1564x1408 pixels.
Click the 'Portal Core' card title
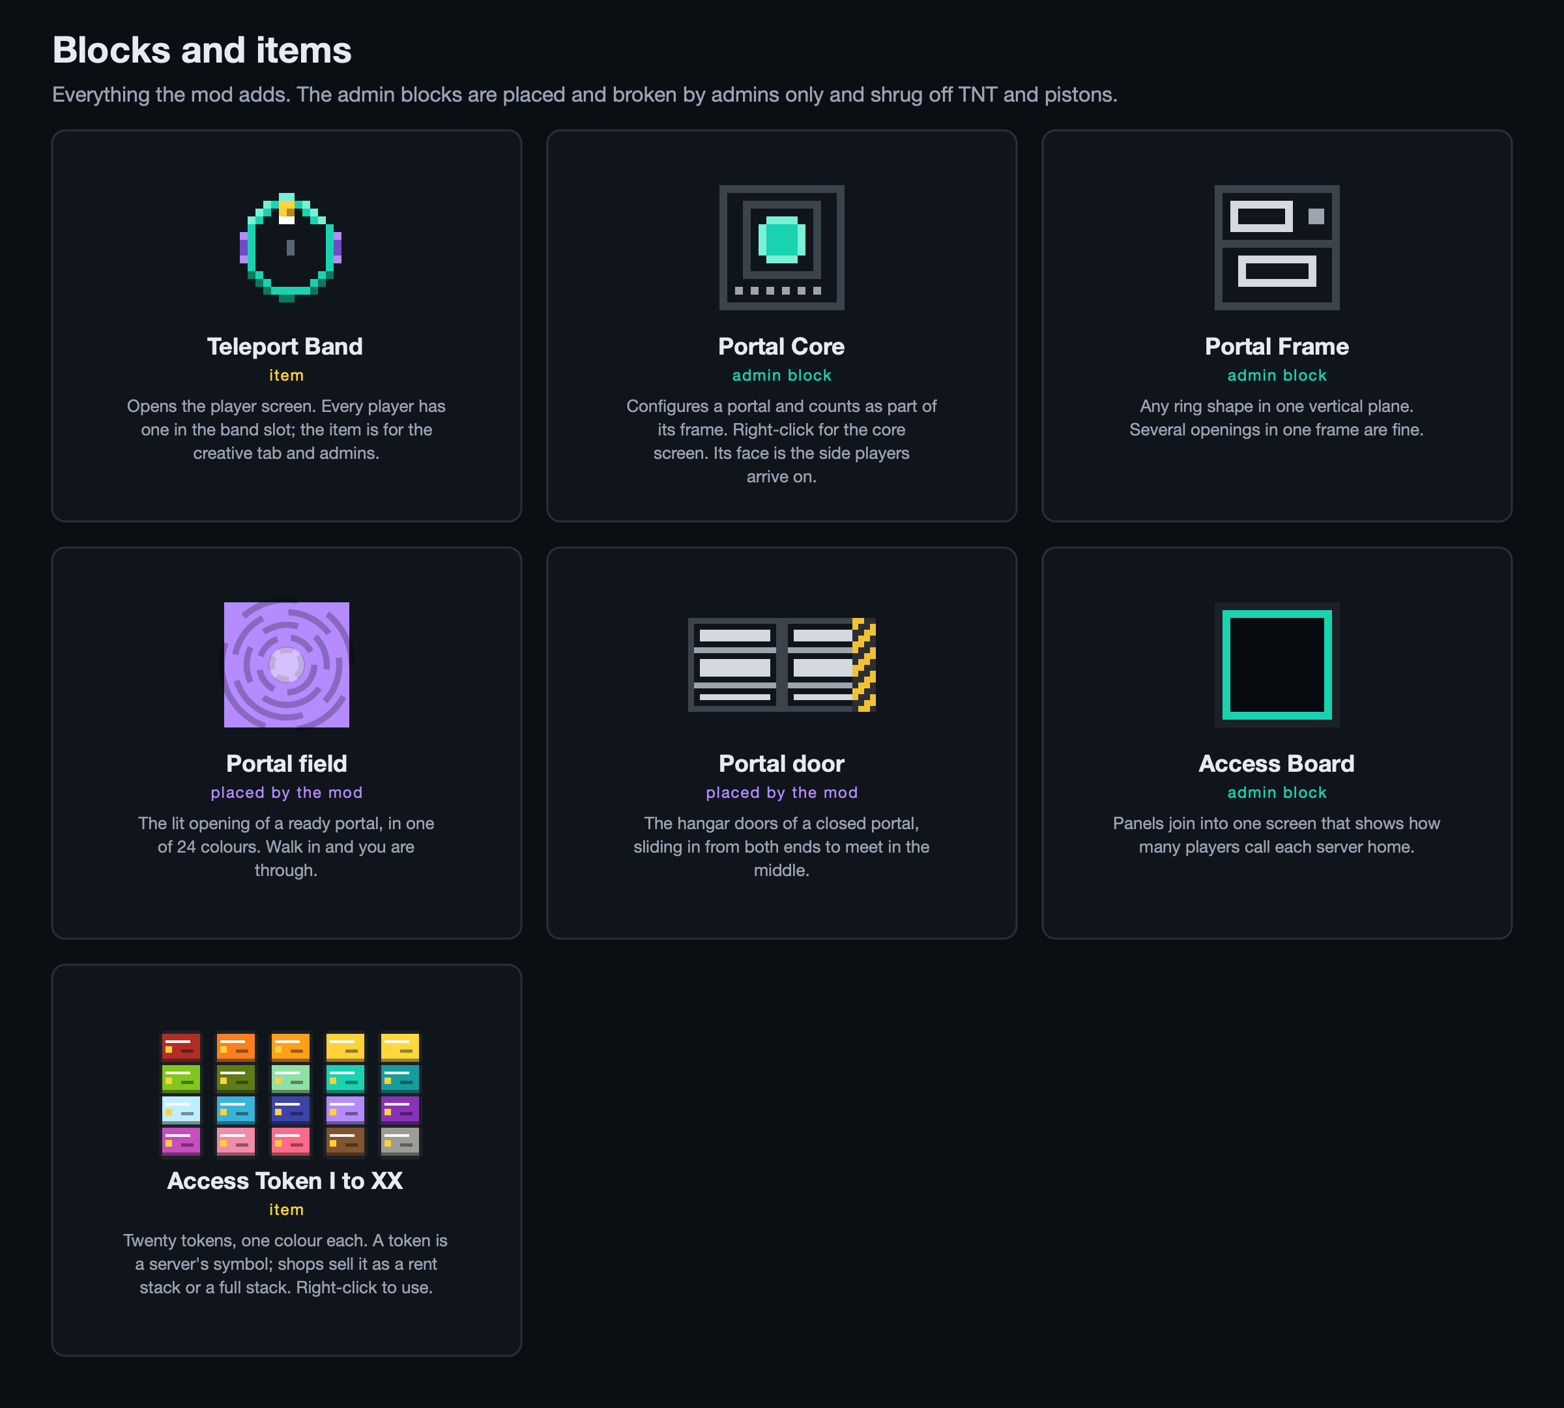click(781, 347)
